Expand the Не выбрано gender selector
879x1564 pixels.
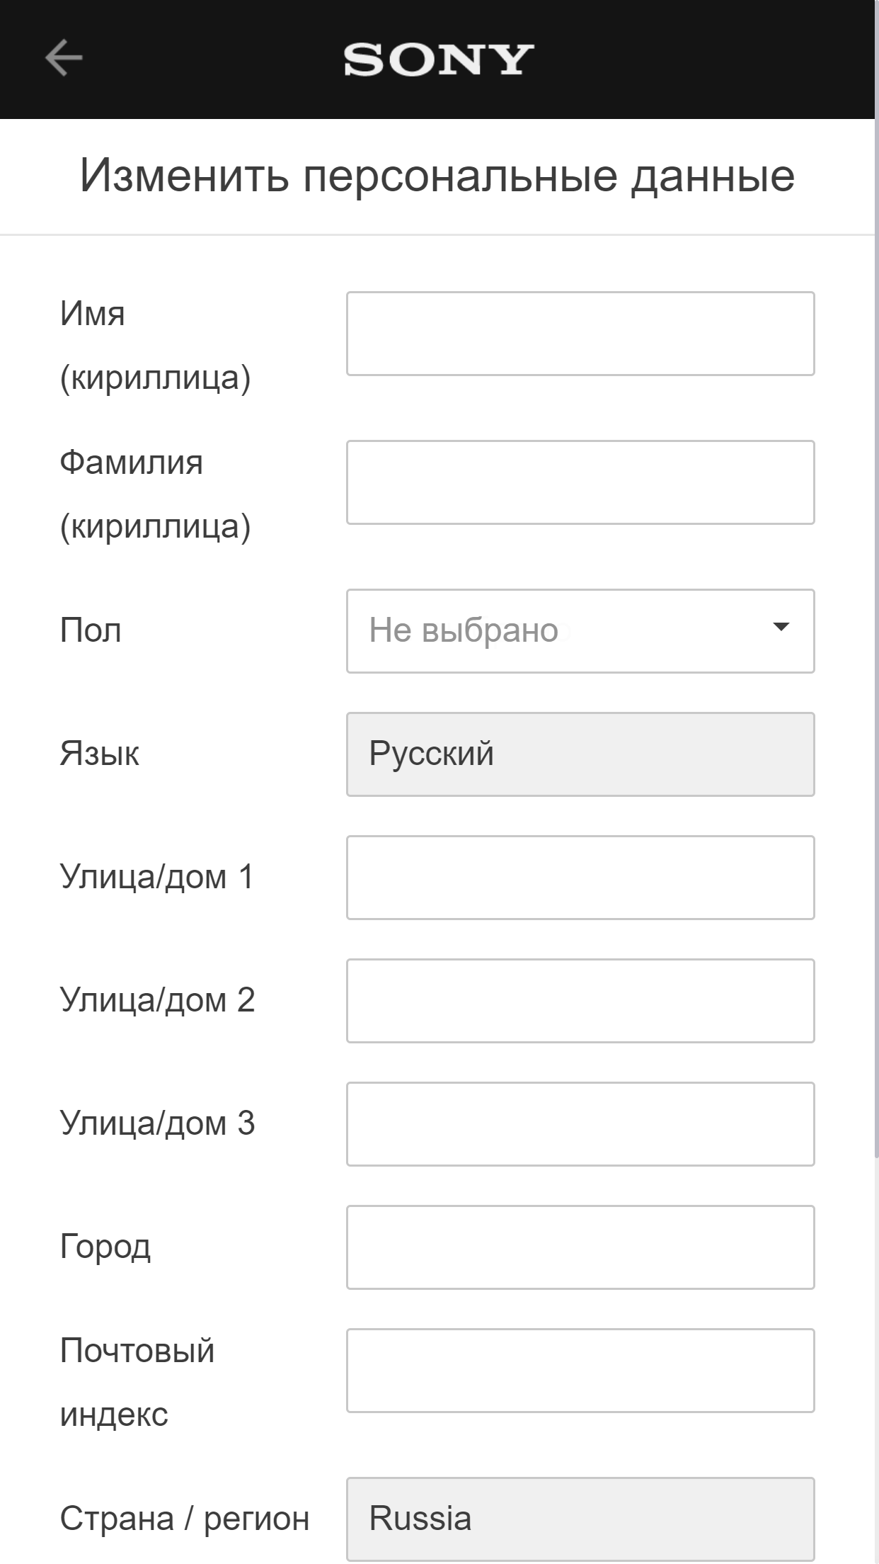(580, 630)
